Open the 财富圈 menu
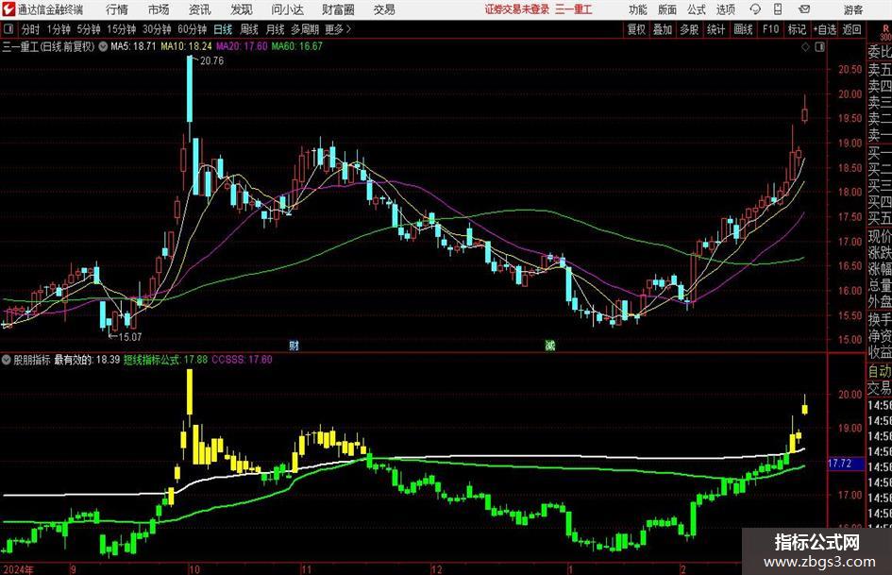Screen dimensions: 892x575 338,9
